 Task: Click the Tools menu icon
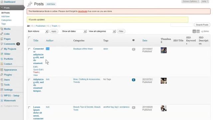pos(2,85)
